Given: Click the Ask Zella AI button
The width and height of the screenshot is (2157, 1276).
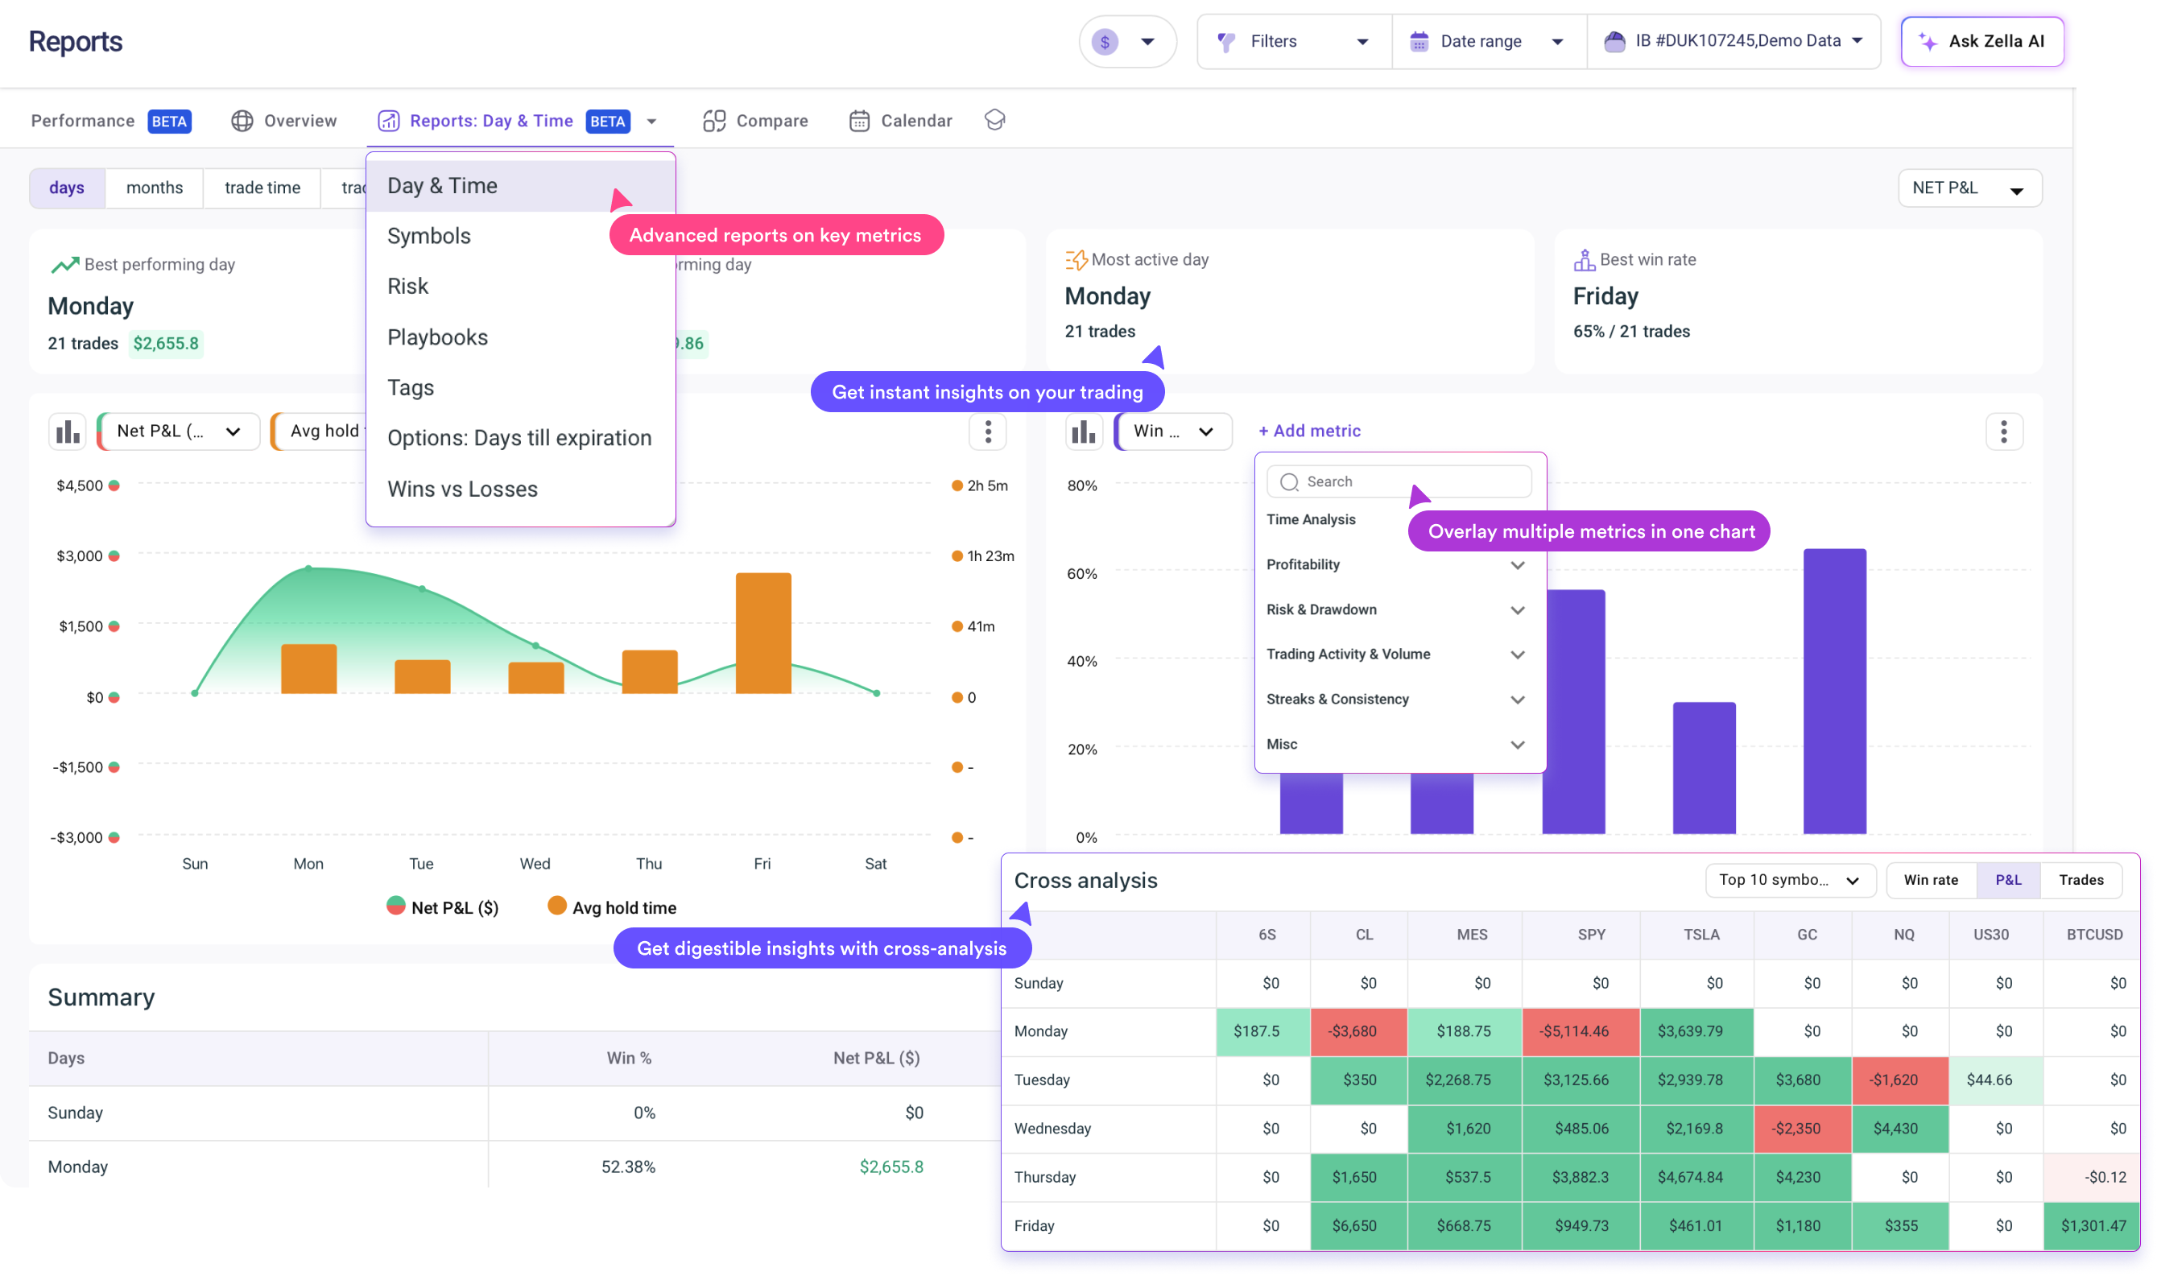Looking at the screenshot, I should 1981,41.
